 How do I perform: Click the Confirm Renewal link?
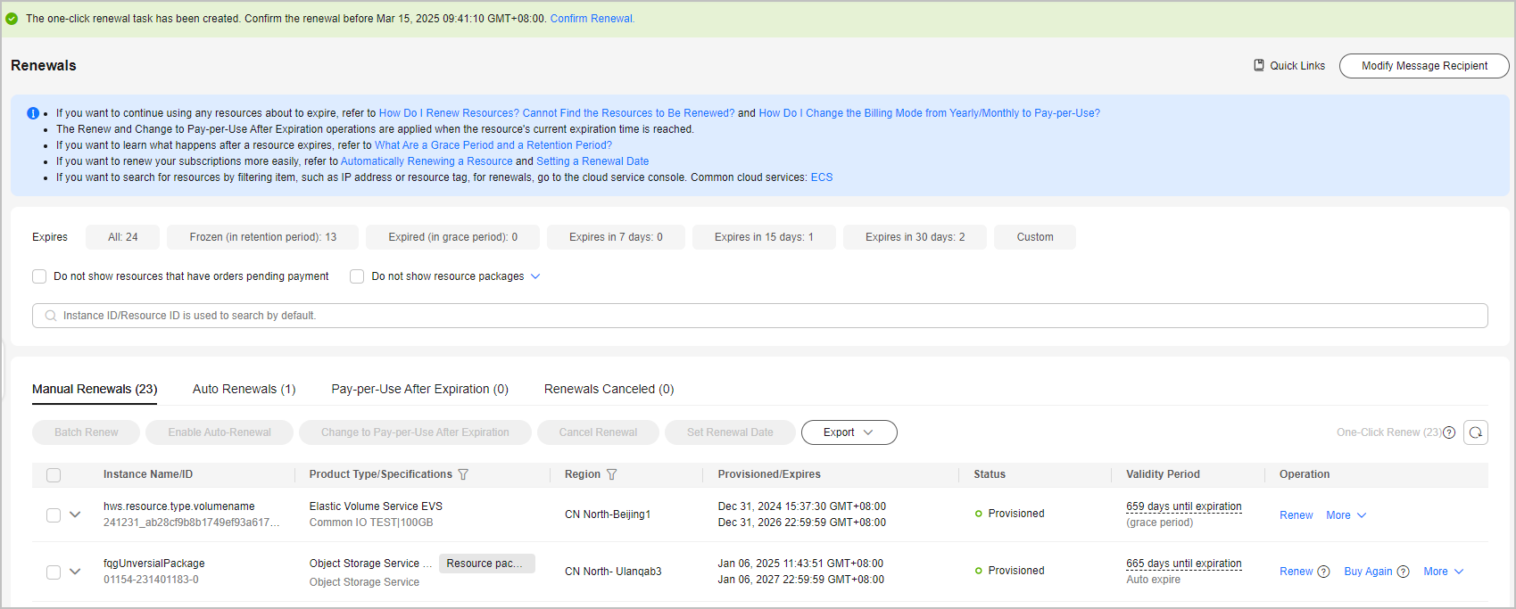coord(592,19)
